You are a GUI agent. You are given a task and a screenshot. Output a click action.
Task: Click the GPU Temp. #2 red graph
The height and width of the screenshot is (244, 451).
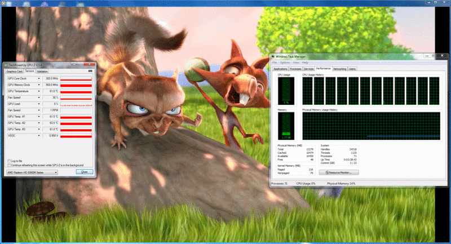pos(76,123)
